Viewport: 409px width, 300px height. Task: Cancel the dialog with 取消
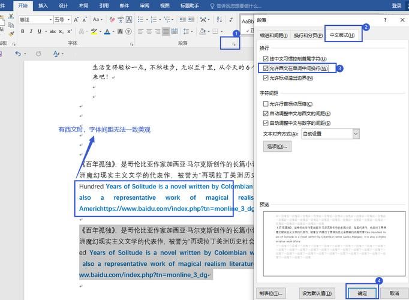tap(394, 293)
